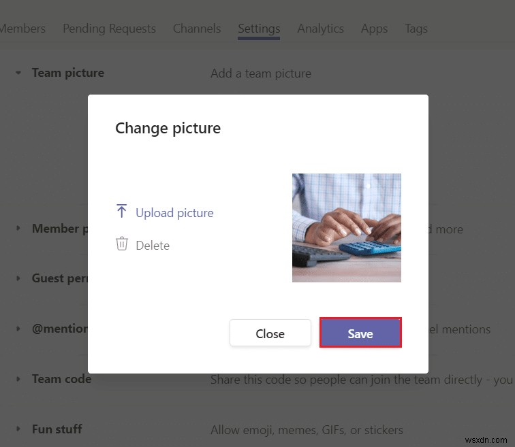Expand the @mentions section

(18, 329)
